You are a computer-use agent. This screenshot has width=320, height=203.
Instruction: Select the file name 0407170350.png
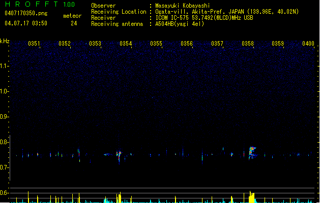[26, 13]
